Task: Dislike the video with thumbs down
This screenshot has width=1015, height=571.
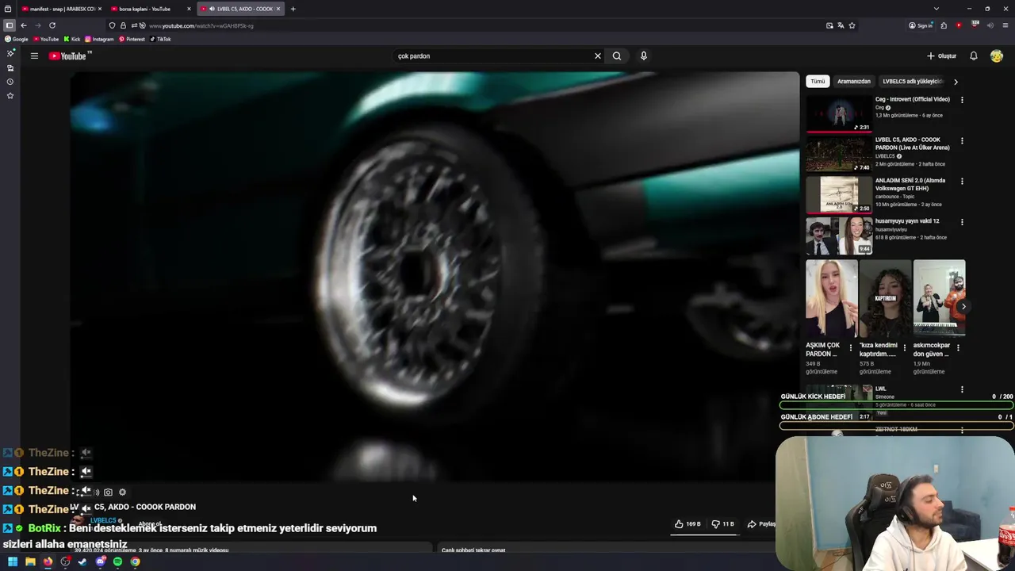Action: click(722, 524)
